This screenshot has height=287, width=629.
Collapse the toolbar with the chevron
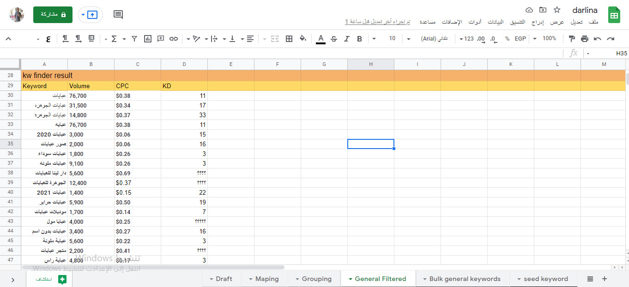8,39
